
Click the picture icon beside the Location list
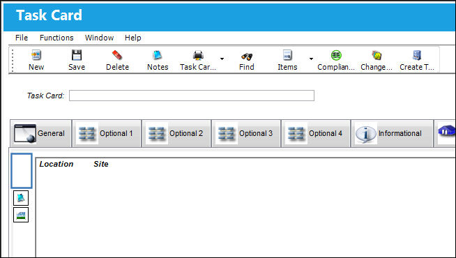pos(21,215)
